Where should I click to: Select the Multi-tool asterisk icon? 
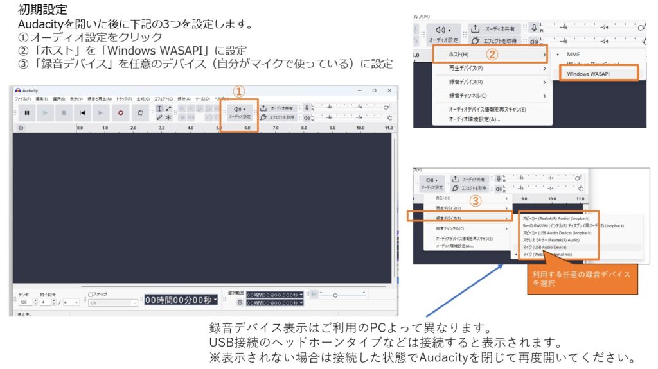[x=169, y=117]
